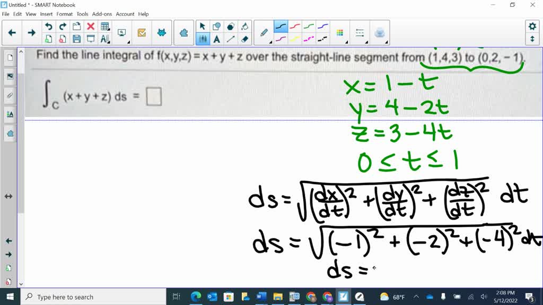The image size is (543, 305).
Task: Toggle full-screen presentation mode
Action: [x=91, y=39]
